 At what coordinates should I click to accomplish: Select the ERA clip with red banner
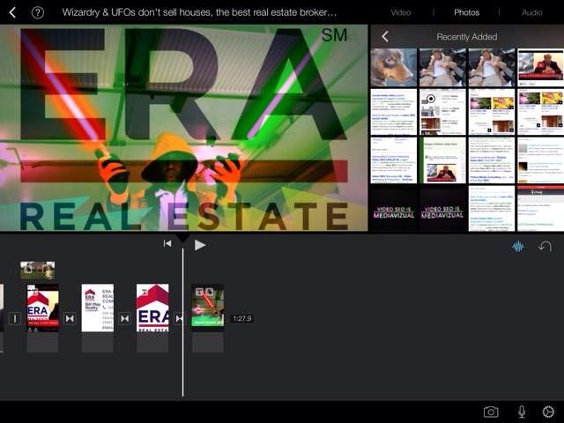coord(43,308)
